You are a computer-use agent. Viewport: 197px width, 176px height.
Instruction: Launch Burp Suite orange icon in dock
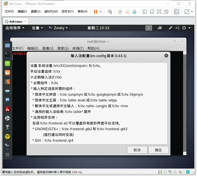7,73
